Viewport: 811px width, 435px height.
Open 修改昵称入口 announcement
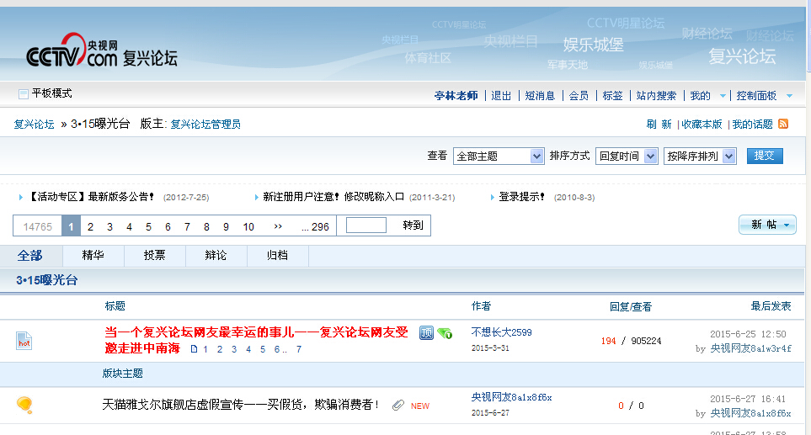pos(333,197)
